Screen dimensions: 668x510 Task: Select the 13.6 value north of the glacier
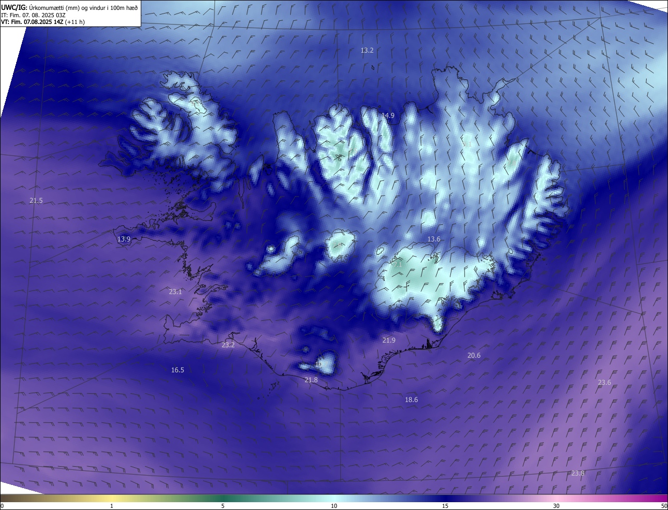pyautogui.click(x=434, y=239)
